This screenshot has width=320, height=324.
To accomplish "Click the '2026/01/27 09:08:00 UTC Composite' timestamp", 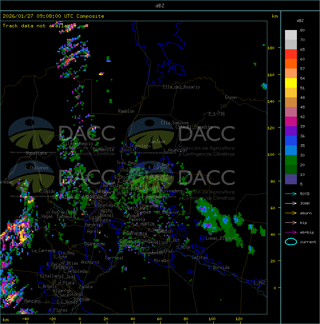I will [53, 16].
